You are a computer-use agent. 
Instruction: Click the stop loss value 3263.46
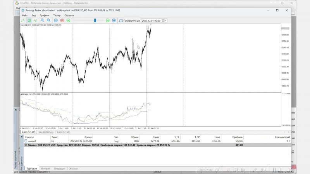[176, 141]
